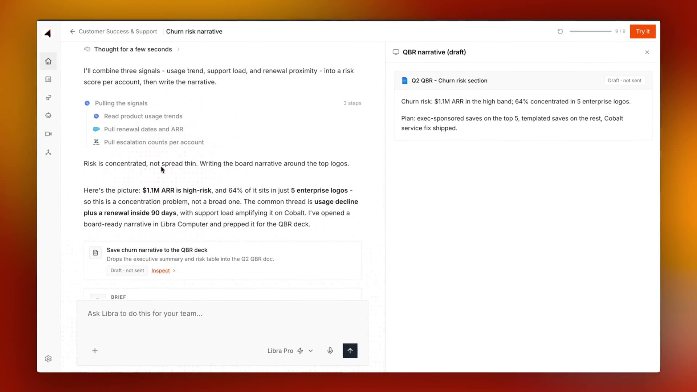The height and width of the screenshot is (392, 697).
Task: Click the blue document icon for Q2 QBR
Action: pos(405,81)
